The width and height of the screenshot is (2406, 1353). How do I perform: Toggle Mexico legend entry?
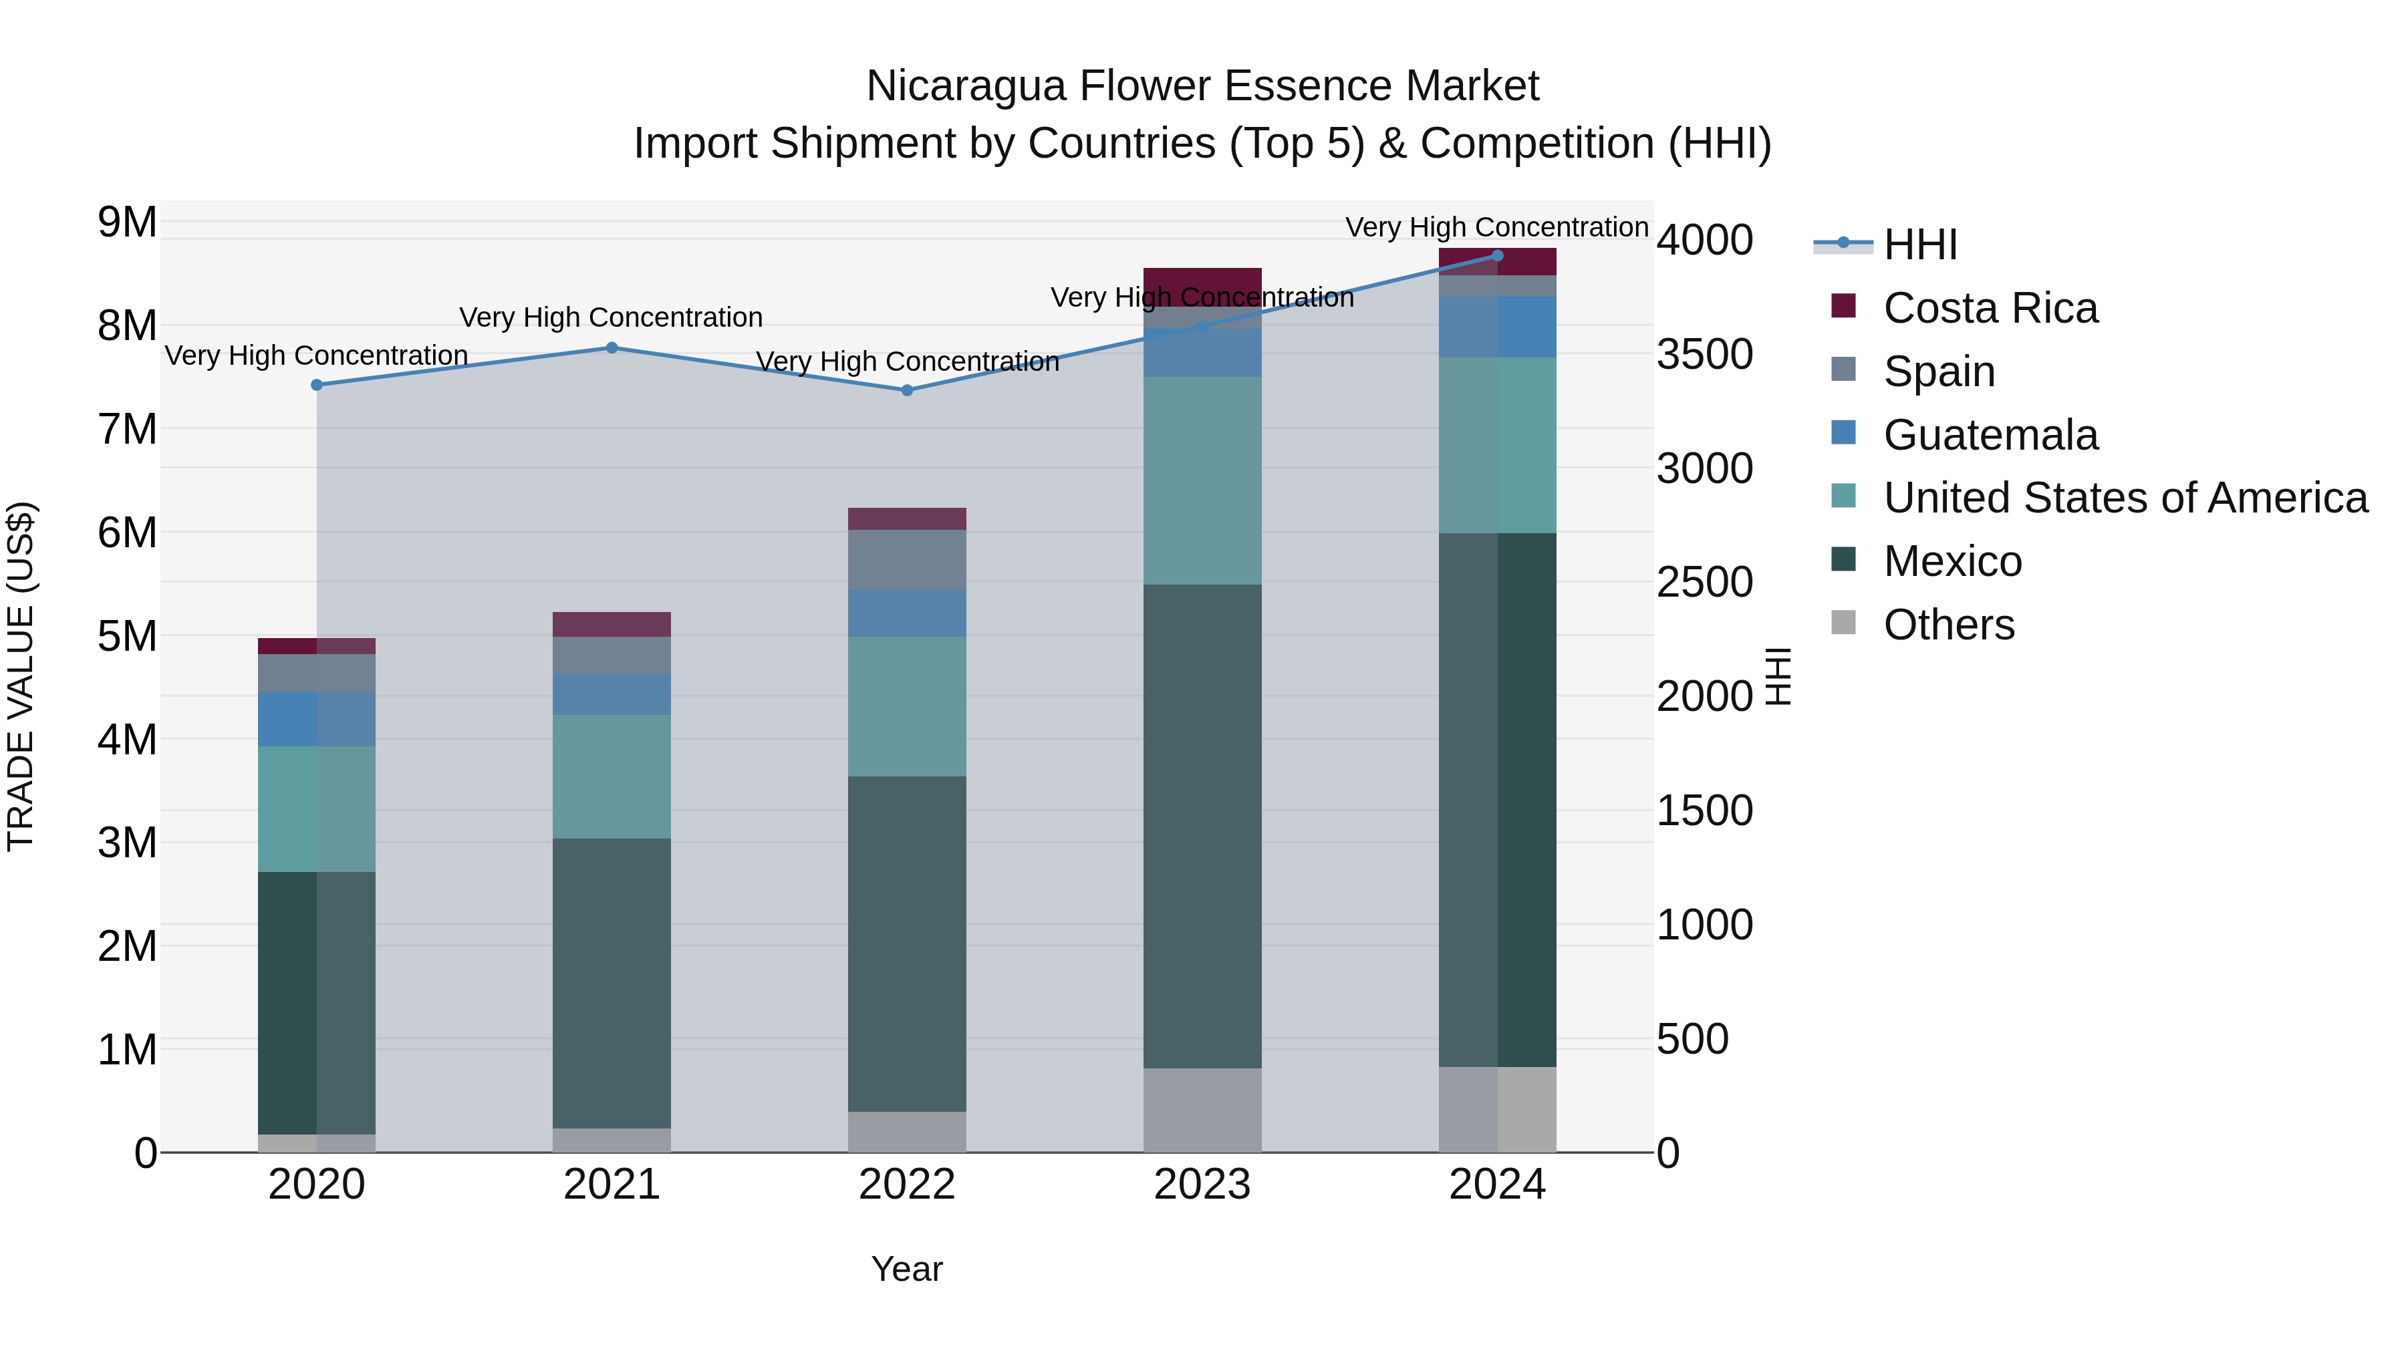1926,561
